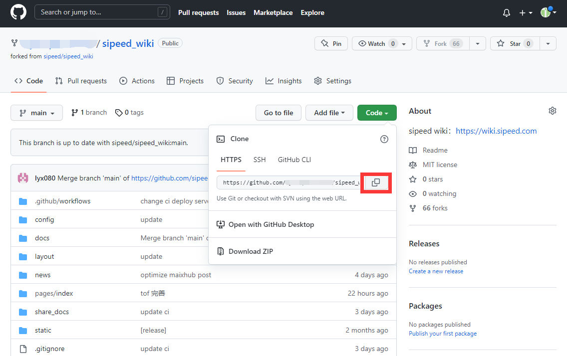Open the notifications bell

507,13
